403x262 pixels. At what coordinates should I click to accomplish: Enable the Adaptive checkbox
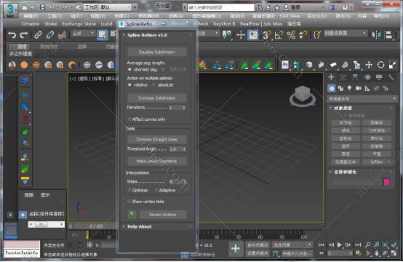click(156, 190)
